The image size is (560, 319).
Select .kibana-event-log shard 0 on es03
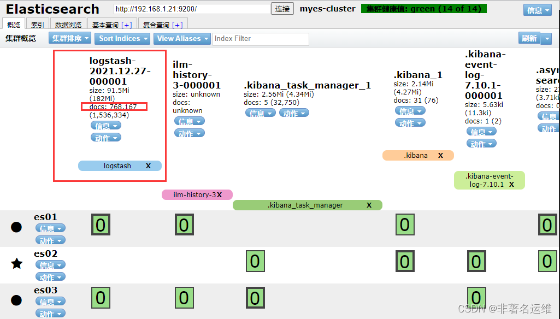(x=476, y=298)
